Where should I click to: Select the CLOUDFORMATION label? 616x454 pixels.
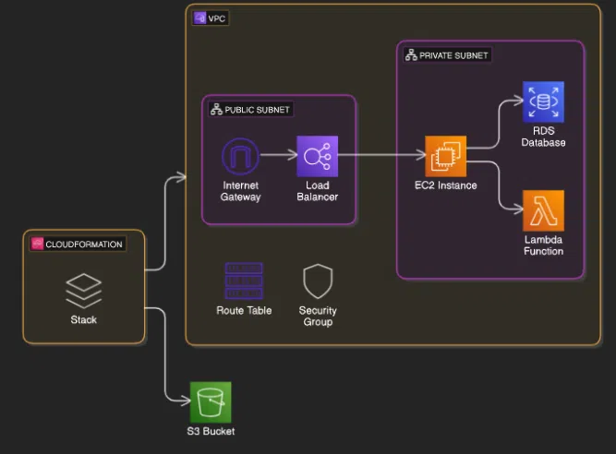pos(84,245)
